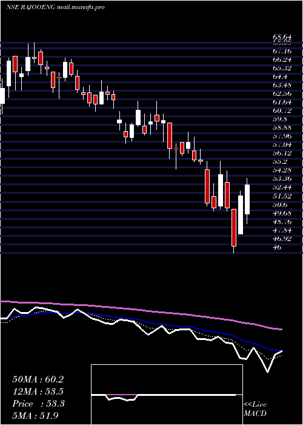Click the Price : 53.3 readout
This screenshot has width=303, height=425.
38,404
